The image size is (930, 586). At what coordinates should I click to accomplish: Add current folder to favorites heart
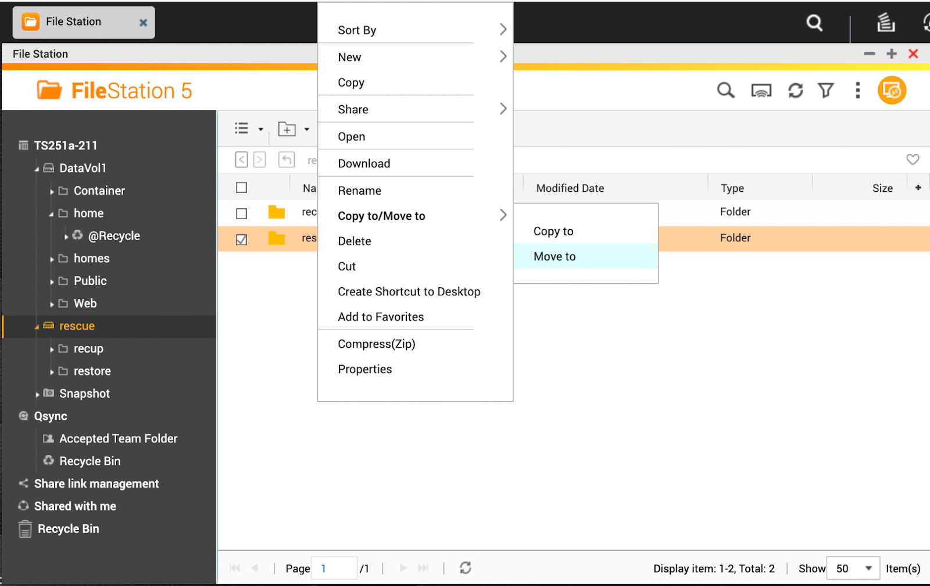tap(913, 159)
